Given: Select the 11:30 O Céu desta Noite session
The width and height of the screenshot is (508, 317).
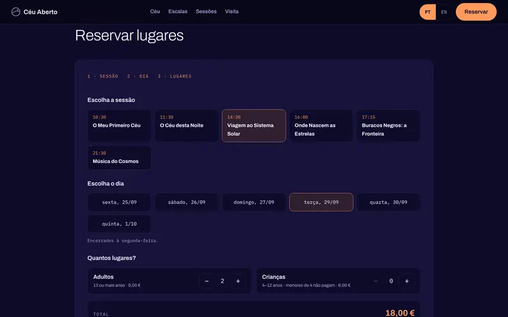Looking at the screenshot, I should [x=187, y=126].
